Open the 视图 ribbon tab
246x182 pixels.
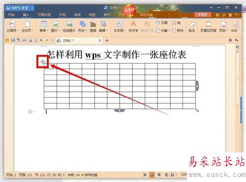click(x=92, y=15)
